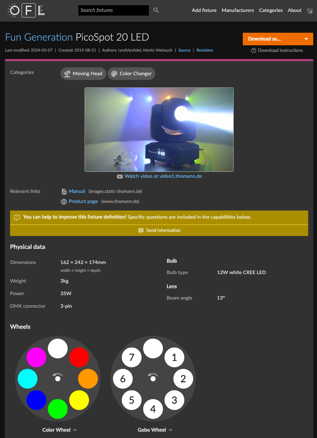Select gobo slot 5 on Gobo Wheel
317x438 pixels.
point(131,400)
